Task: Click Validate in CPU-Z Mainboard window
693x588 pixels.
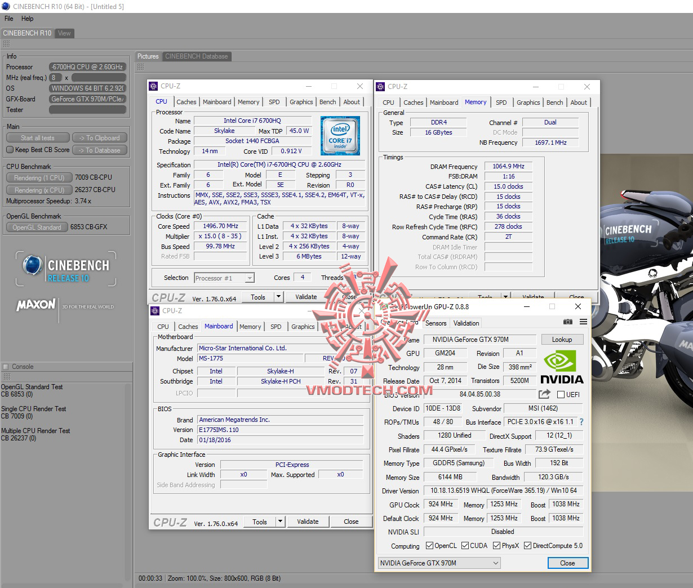Action: [x=308, y=522]
